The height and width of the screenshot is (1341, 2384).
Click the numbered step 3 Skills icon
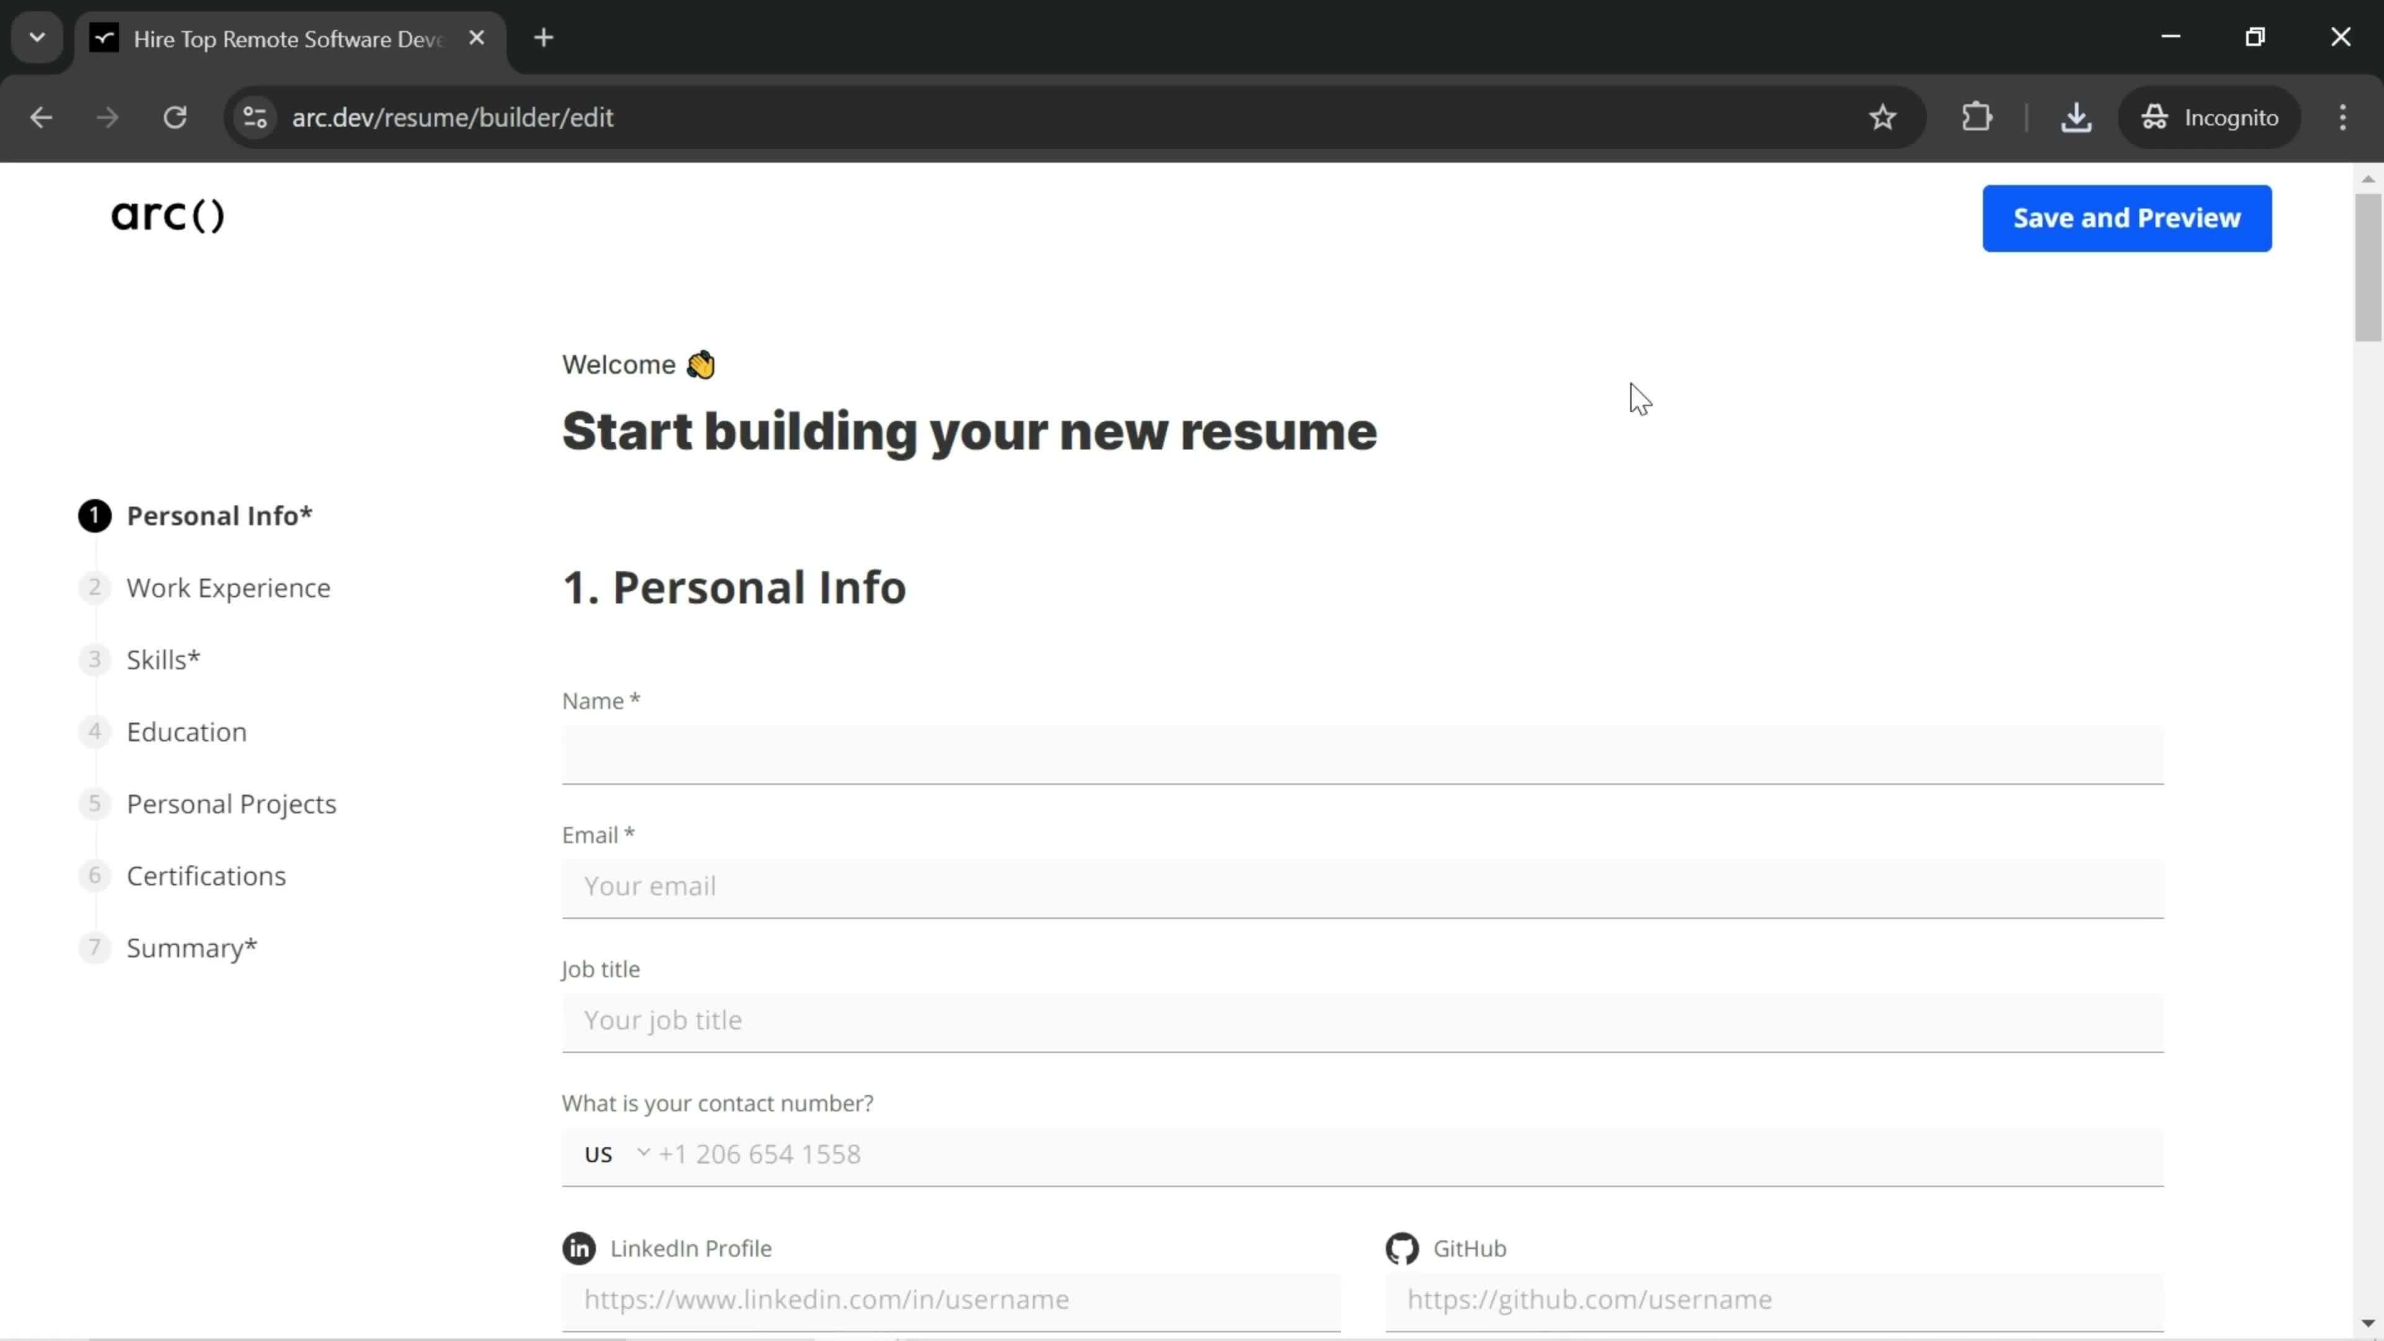(93, 658)
